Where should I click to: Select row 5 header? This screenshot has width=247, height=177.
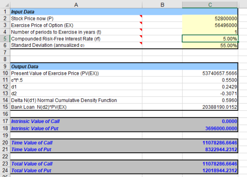(5, 39)
